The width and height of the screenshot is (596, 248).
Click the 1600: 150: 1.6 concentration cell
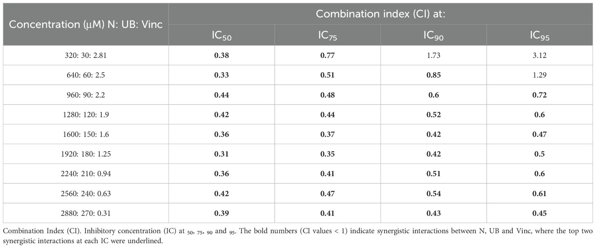tap(86, 134)
